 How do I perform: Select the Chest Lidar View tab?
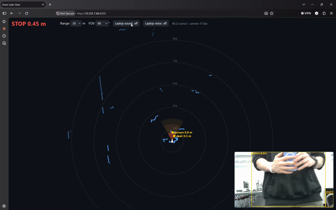point(23,5)
